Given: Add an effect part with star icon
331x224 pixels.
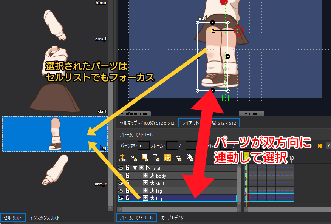Looking at the screenshot, I should point(179,158).
